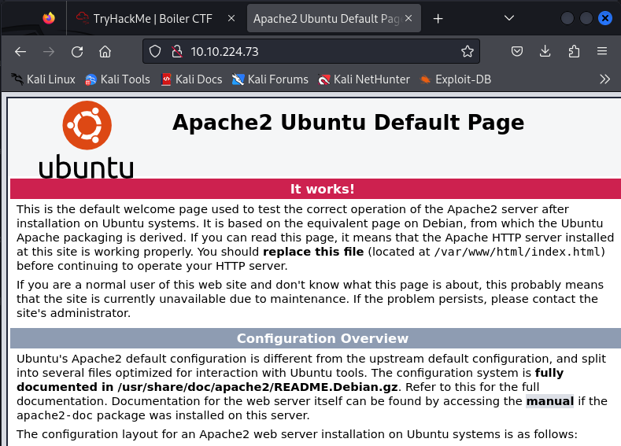The width and height of the screenshot is (621, 446).
Task: Select Apache2 Ubuntu Default Page tab
Action: pyautogui.click(x=334, y=18)
